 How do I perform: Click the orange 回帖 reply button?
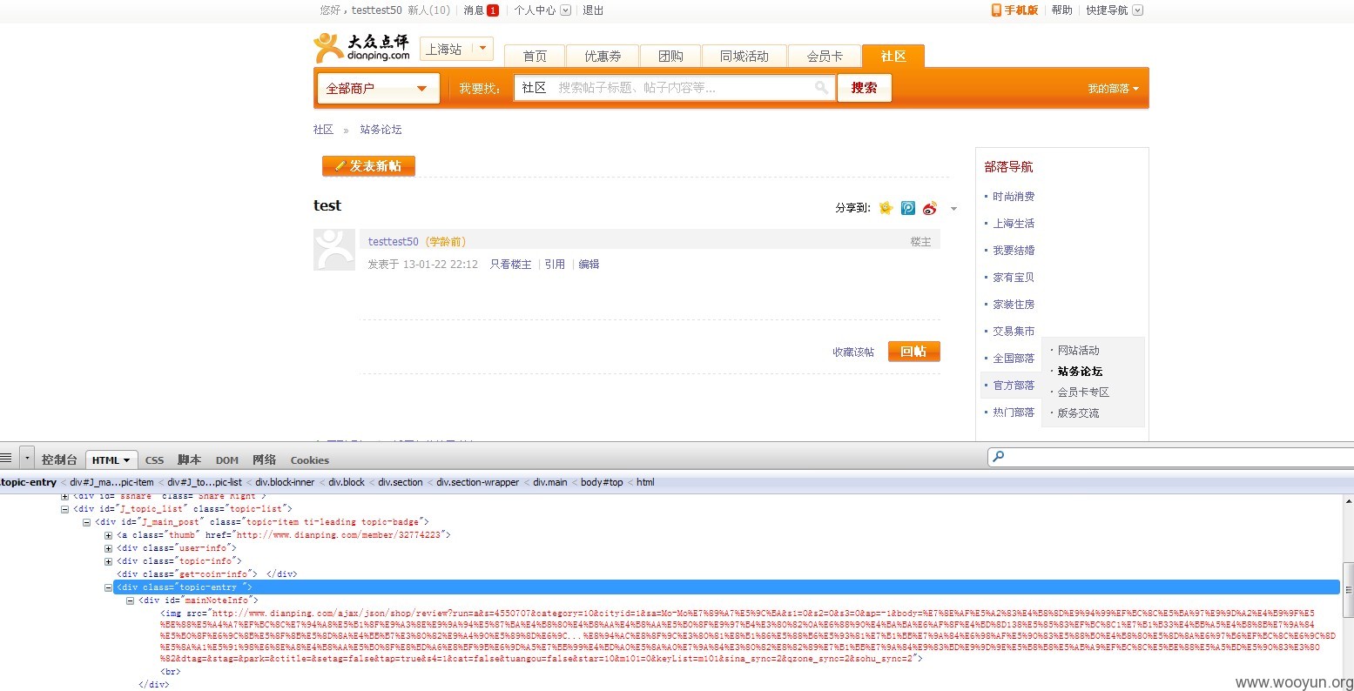[x=913, y=352]
